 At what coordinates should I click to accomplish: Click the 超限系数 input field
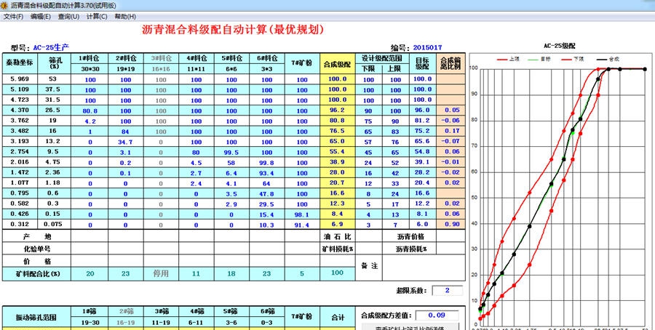click(x=447, y=290)
